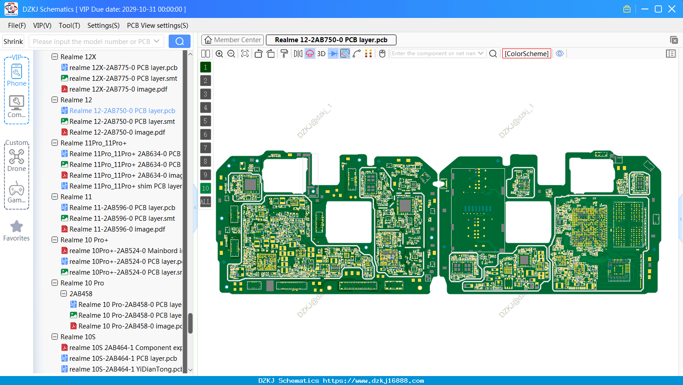Collapse the Realme 12 tree node
This screenshot has width=683, height=385.
point(55,100)
